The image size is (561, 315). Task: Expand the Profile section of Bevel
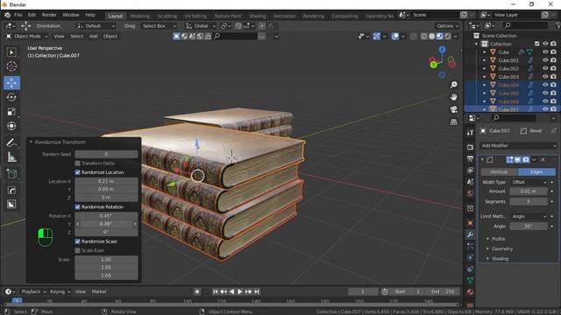point(498,239)
